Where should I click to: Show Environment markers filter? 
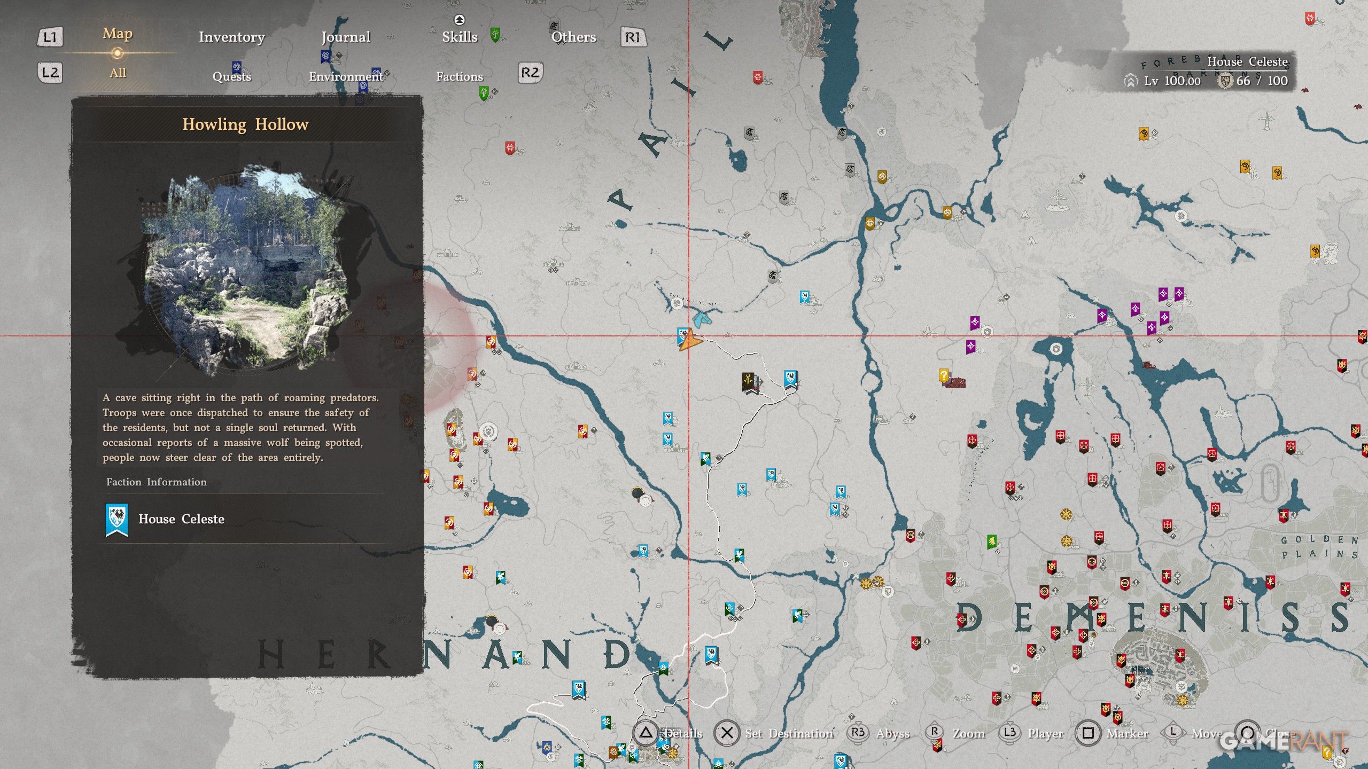point(346,76)
